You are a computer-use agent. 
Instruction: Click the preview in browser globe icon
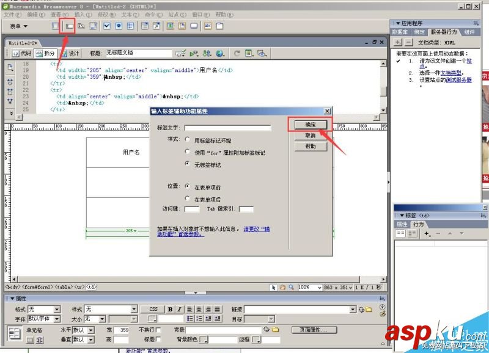pos(219,53)
